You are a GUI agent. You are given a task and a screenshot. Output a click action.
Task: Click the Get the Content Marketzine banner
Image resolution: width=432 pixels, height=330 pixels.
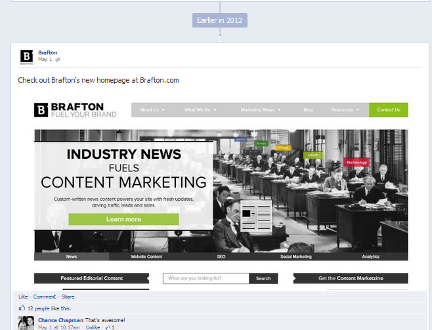pyautogui.click(x=351, y=278)
